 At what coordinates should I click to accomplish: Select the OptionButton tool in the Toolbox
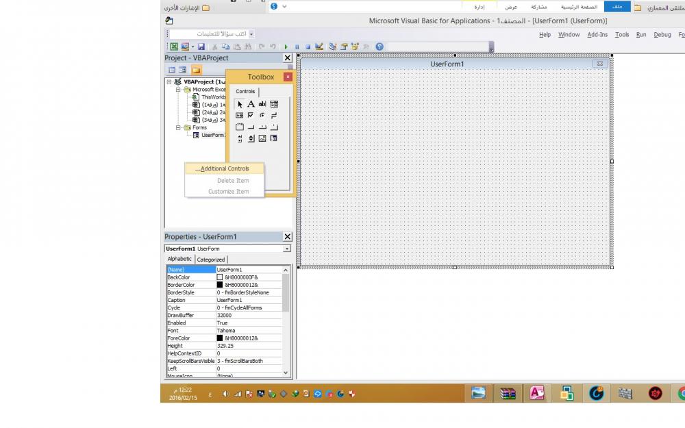click(x=262, y=115)
